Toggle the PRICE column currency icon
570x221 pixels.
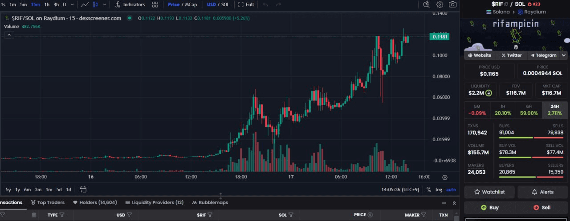pos(370,215)
